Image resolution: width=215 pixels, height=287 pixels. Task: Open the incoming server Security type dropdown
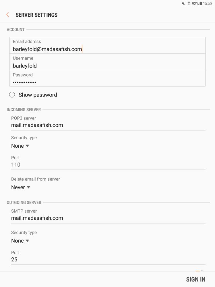coord(20,146)
